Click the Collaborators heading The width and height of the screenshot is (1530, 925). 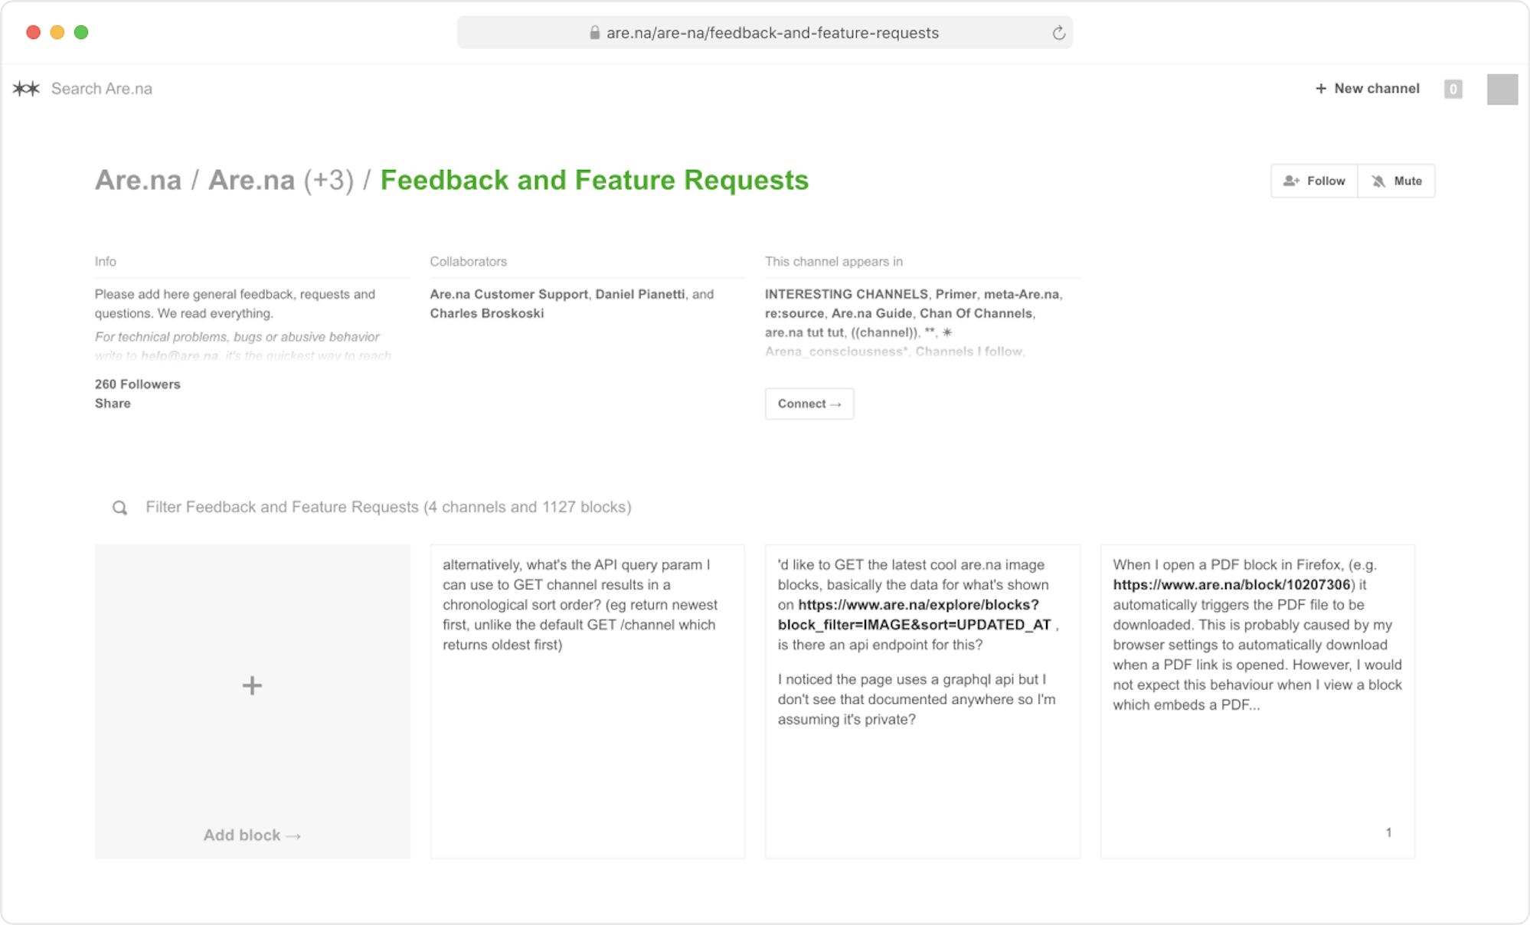(468, 261)
